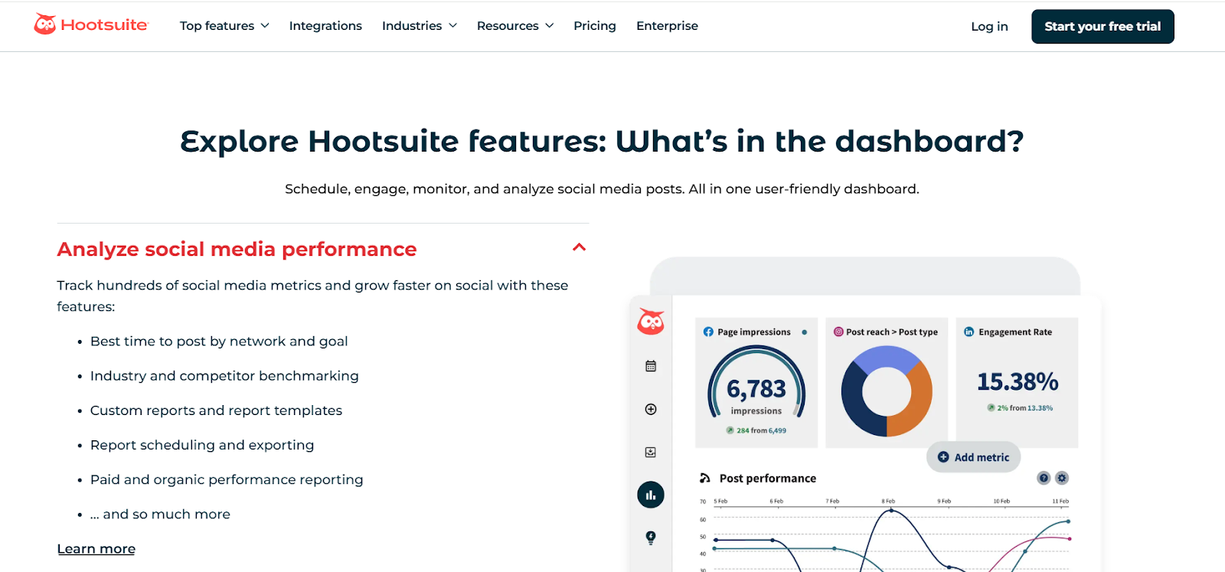Click the Engagement Rate card title
The image size is (1225, 572).
pyautogui.click(x=1015, y=332)
